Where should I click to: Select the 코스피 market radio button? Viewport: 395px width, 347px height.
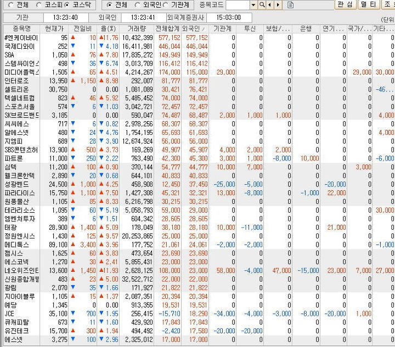pyautogui.click(x=39, y=5)
